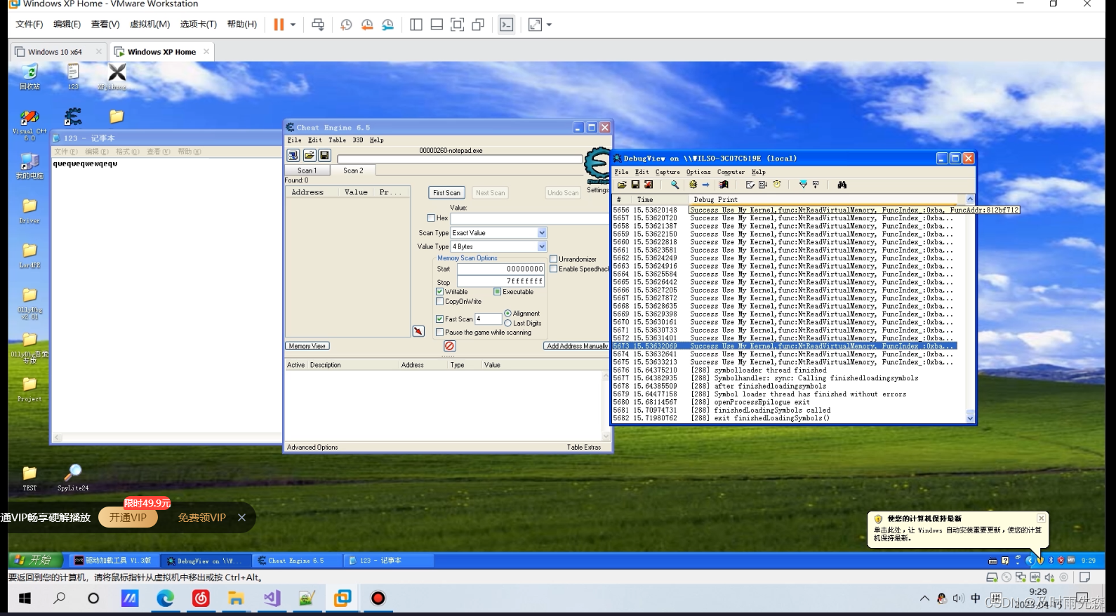Open SpyLite24 desktop icon
This screenshot has width=1116, height=616.
click(x=73, y=477)
